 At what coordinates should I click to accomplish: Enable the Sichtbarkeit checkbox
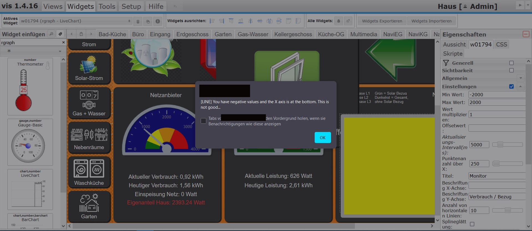[x=511, y=71]
